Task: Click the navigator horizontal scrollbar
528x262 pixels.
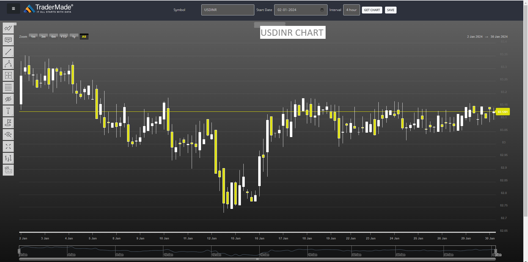Action: pyautogui.click(x=257, y=259)
